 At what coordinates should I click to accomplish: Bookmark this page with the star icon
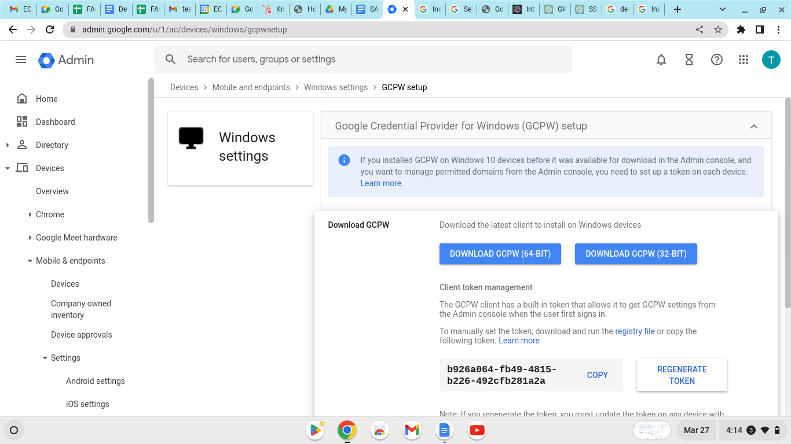(x=718, y=29)
